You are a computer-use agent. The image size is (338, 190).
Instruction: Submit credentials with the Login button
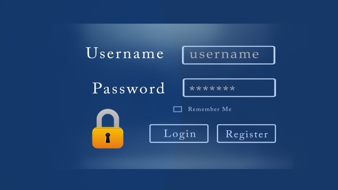tap(179, 134)
